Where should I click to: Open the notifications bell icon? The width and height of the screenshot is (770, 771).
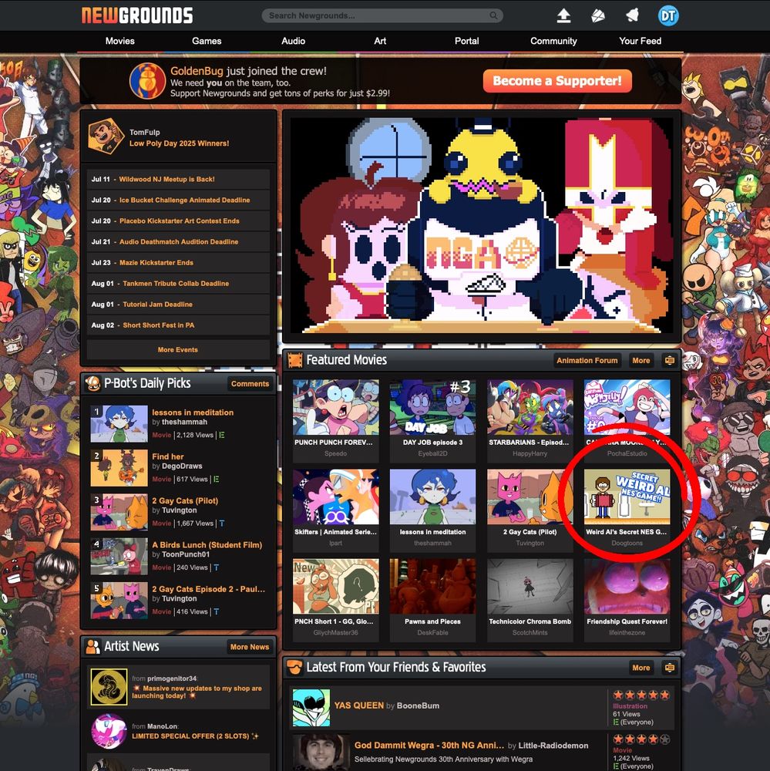(x=632, y=15)
